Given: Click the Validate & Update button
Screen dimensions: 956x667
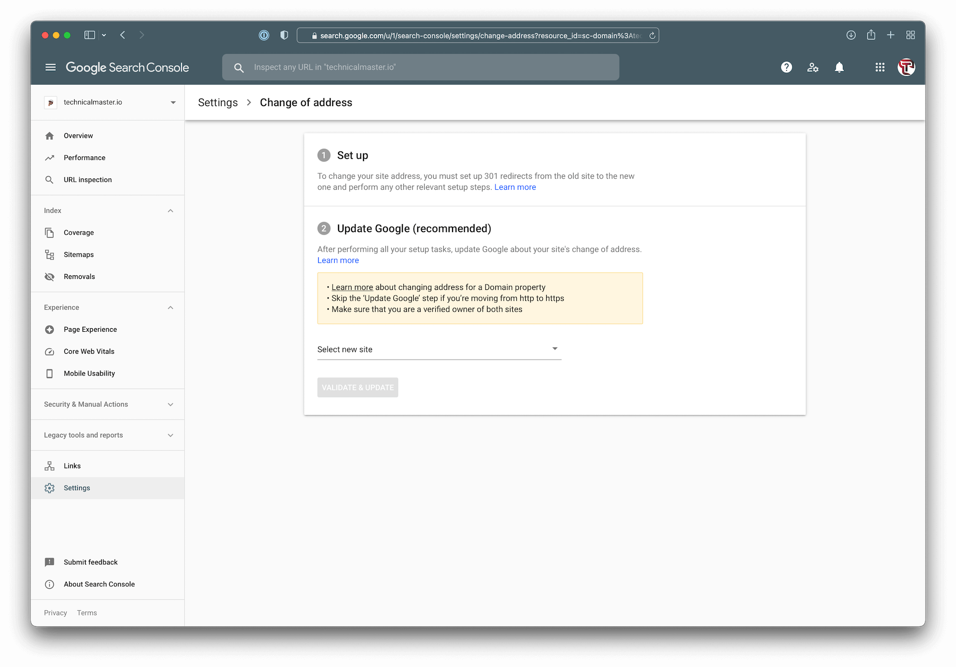Looking at the screenshot, I should [x=358, y=388].
